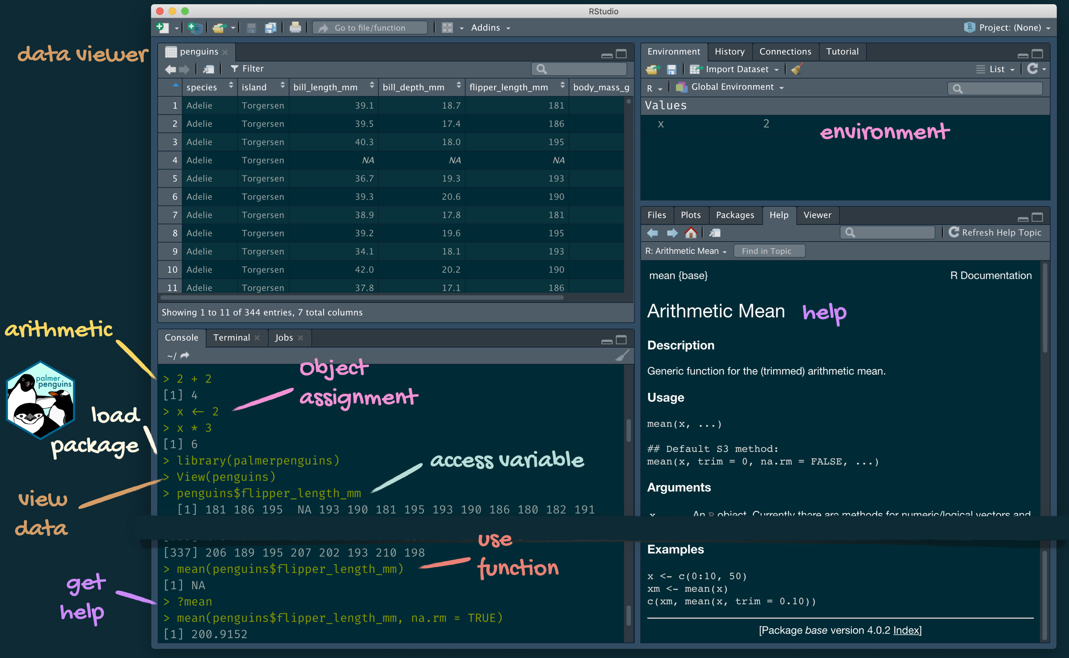1069x658 pixels.
Task: Switch to the History tab
Action: click(x=729, y=51)
